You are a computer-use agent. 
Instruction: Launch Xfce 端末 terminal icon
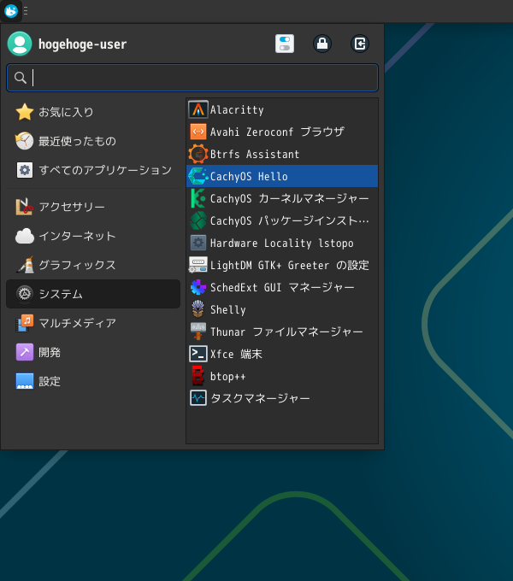click(198, 354)
